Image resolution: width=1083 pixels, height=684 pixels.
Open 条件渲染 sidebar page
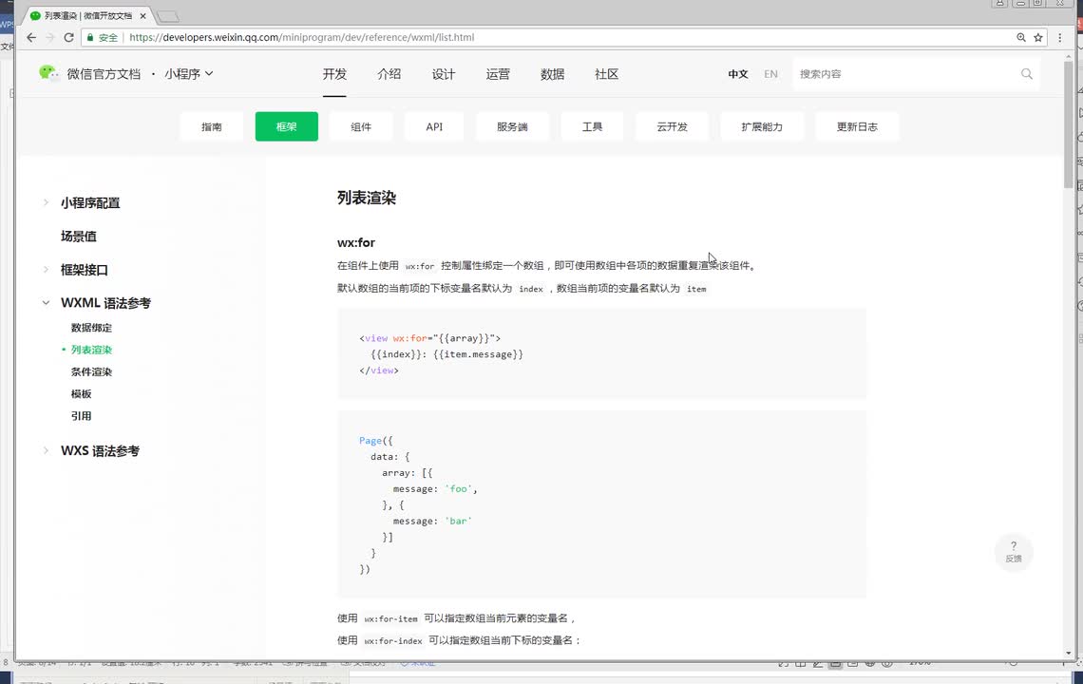click(x=91, y=371)
